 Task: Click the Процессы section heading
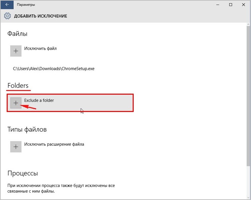pos(23,173)
